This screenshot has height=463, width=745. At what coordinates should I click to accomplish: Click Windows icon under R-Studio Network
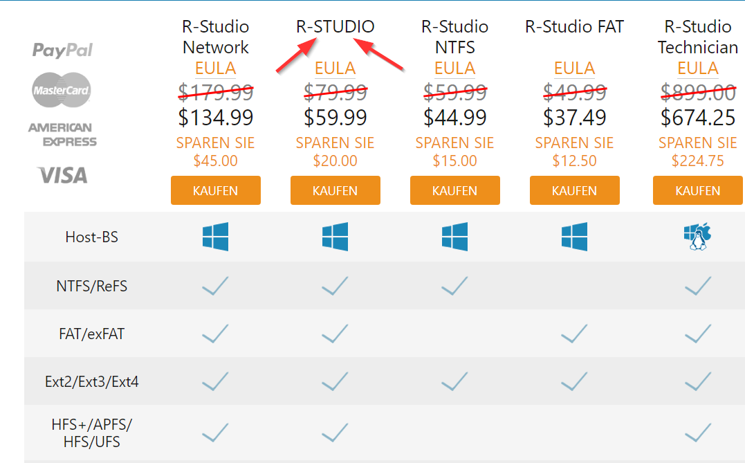click(215, 237)
